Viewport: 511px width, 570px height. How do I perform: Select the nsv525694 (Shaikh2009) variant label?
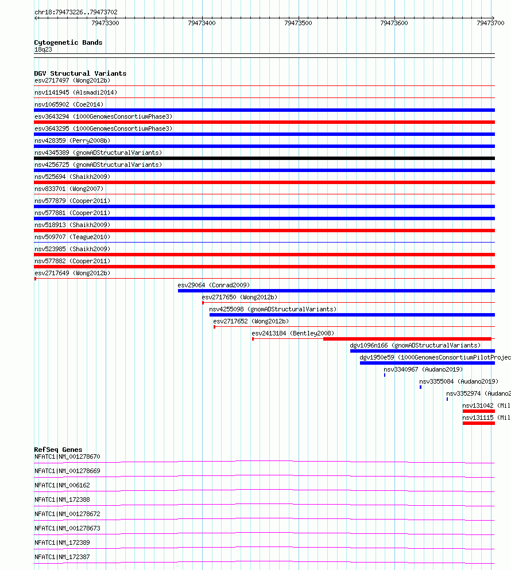coord(72,176)
